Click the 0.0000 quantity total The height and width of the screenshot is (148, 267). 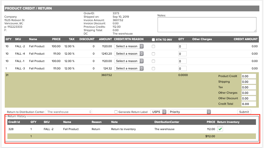click(183, 75)
